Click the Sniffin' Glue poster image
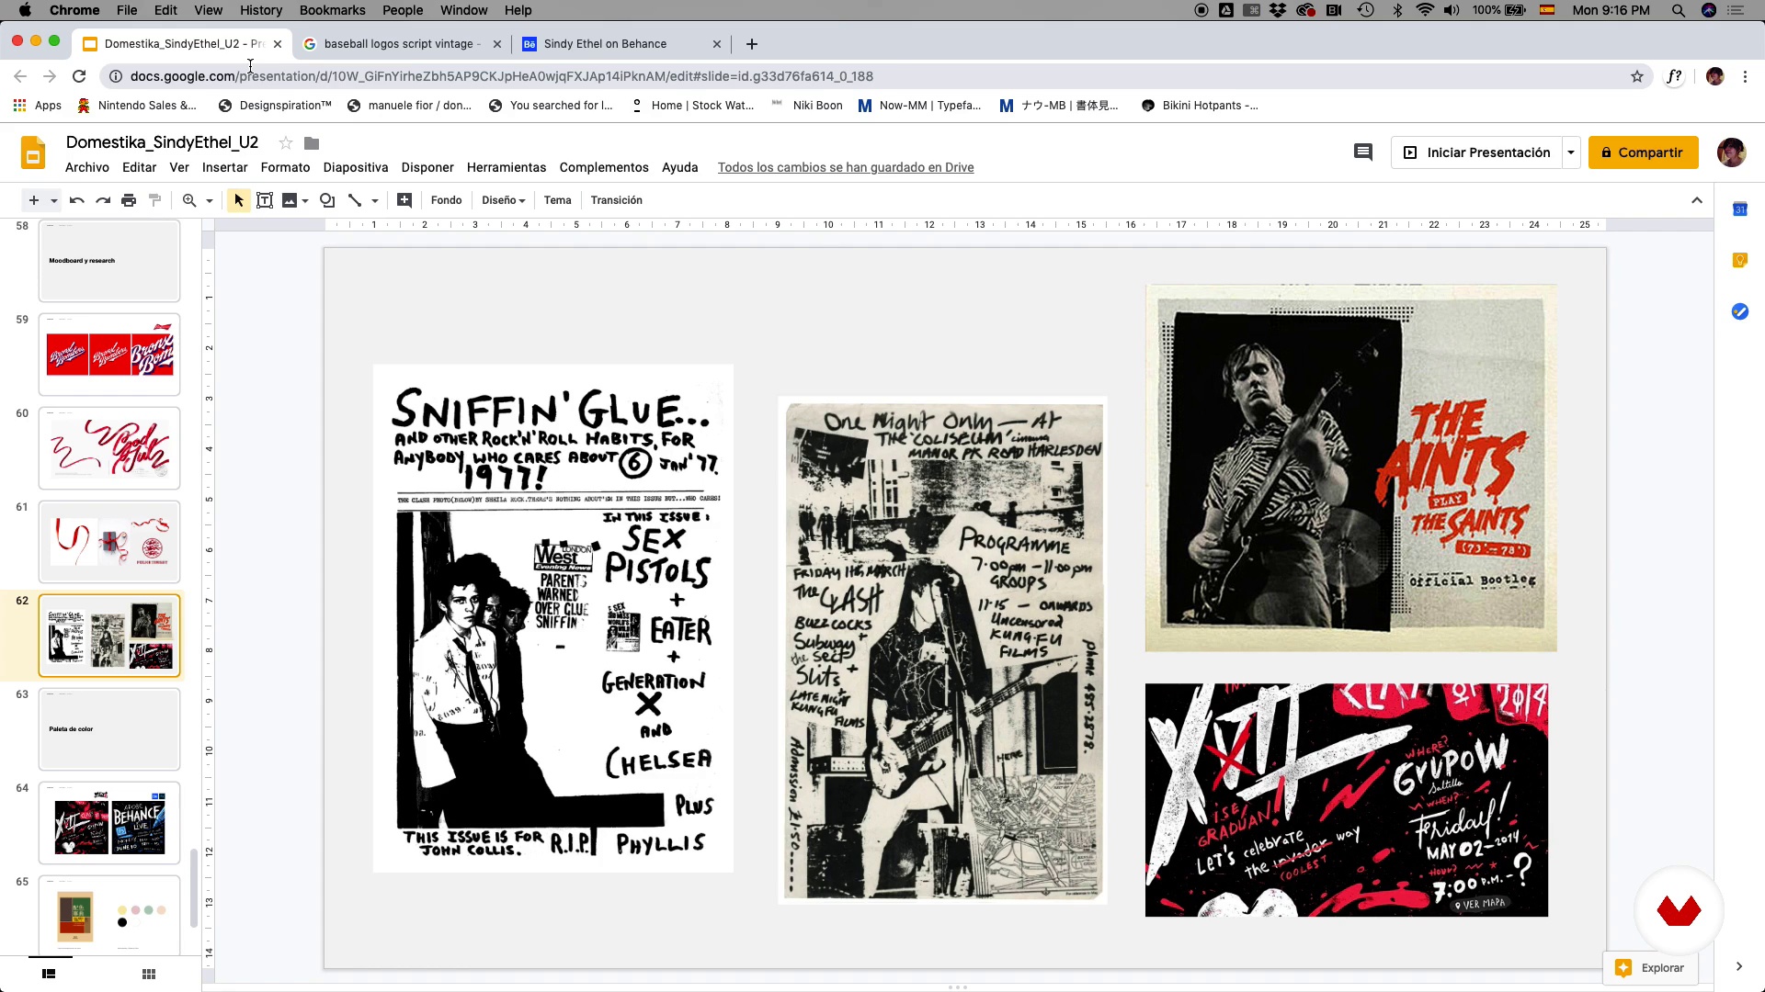The height and width of the screenshot is (992, 1765). click(x=553, y=618)
